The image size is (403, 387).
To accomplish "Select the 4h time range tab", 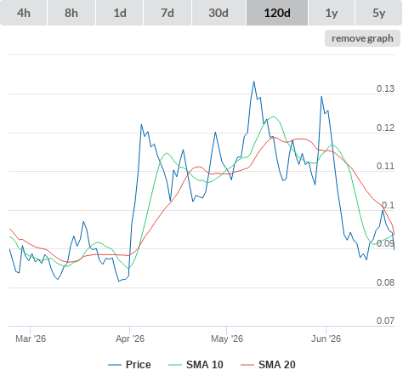I will click(23, 13).
